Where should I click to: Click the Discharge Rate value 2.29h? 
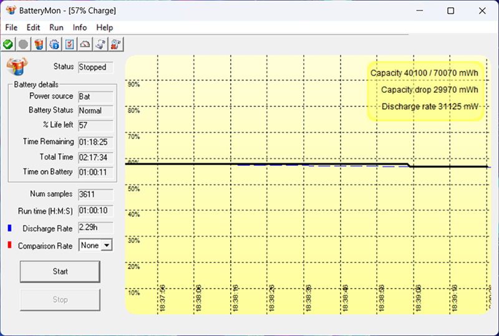95,228
